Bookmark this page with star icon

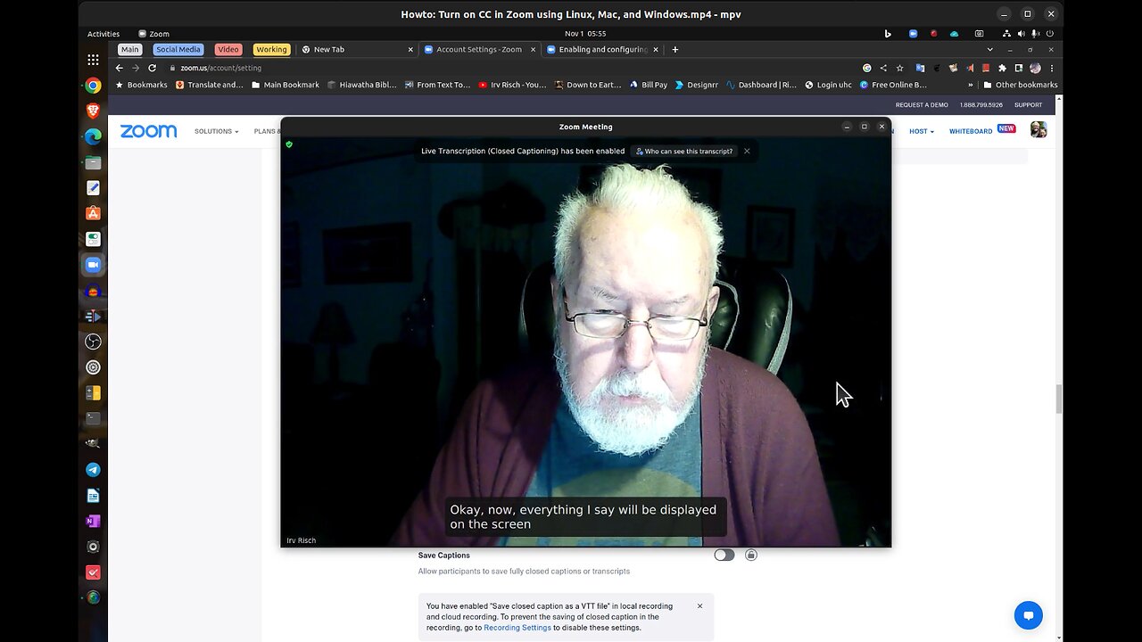click(x=899, y=68)
